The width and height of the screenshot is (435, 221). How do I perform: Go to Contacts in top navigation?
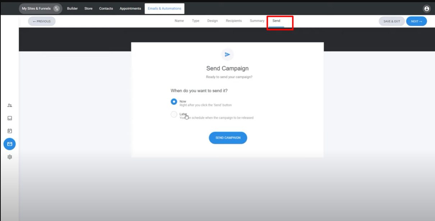pyautogui.click(x=106, y=9)
